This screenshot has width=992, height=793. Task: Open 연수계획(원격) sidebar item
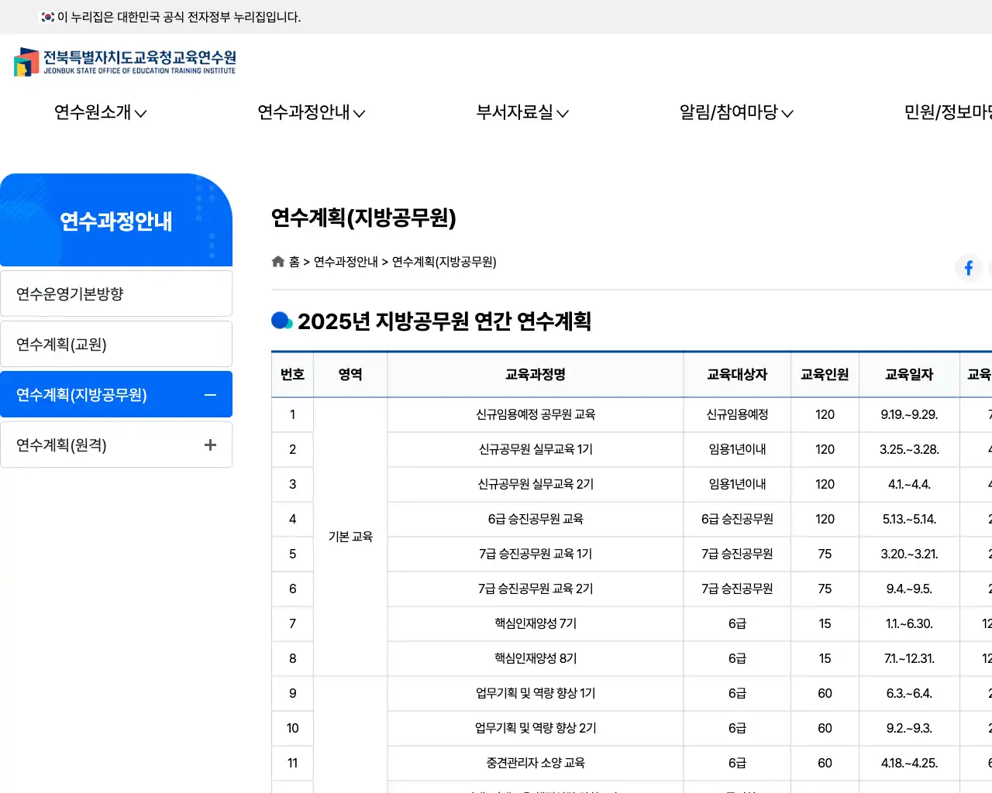116,445
